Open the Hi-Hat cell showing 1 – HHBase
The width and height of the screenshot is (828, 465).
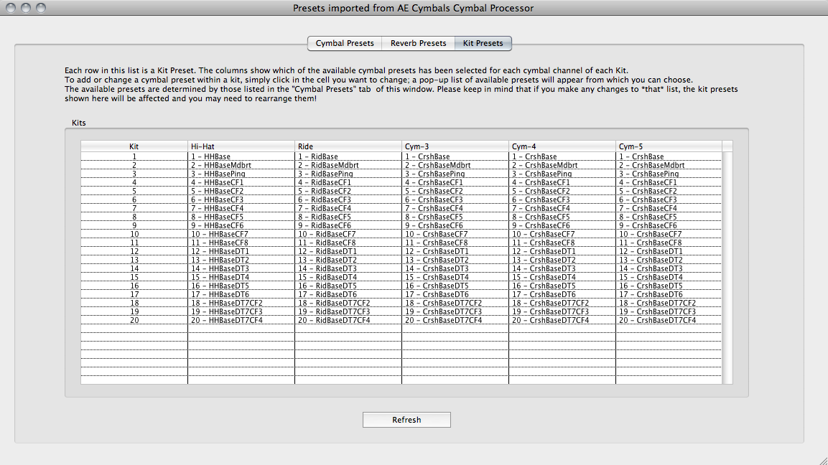pyautogui.click(x=241, y=156)
